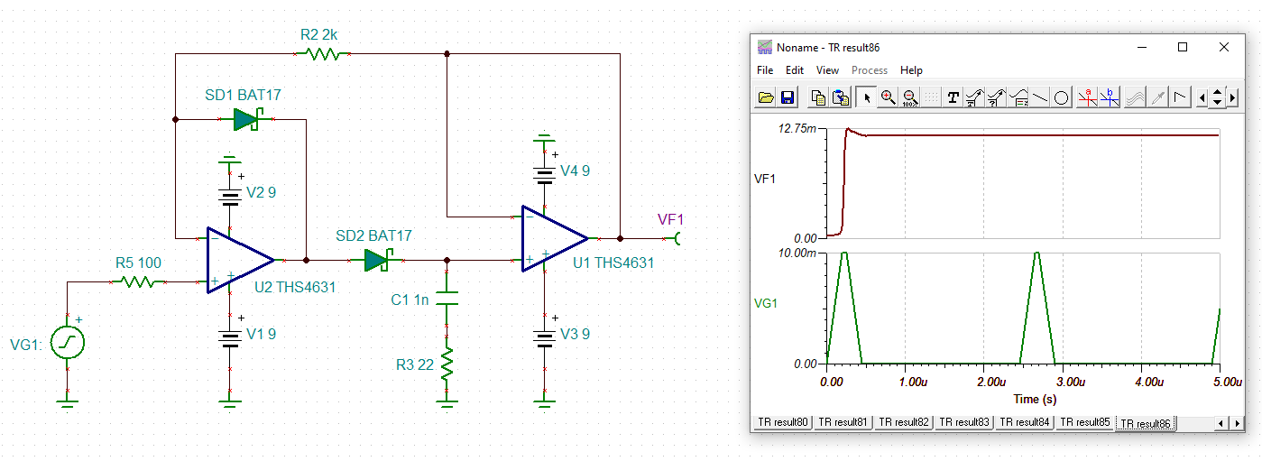The height and width of the screenshot is (461, 1262).
Task: Click the toolbar's up/down arrow button
Action: point(1218,97)
